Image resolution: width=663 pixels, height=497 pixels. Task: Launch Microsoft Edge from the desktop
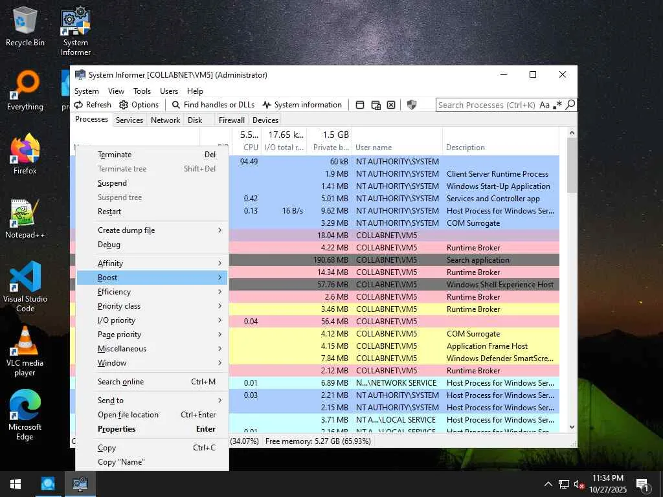25,415
